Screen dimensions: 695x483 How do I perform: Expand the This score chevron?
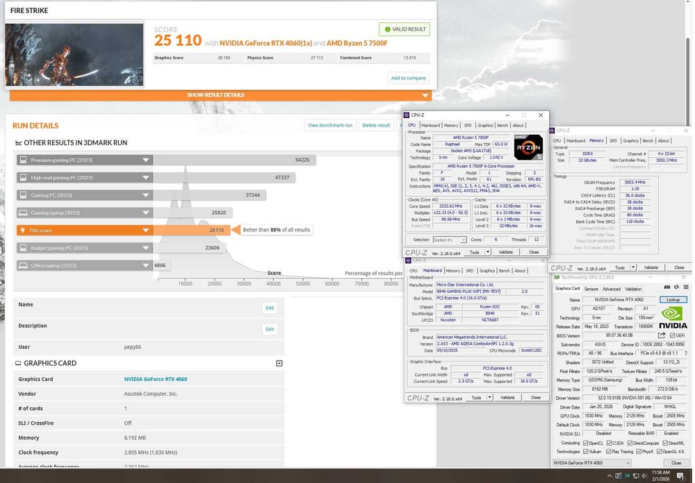click(145, 231)
